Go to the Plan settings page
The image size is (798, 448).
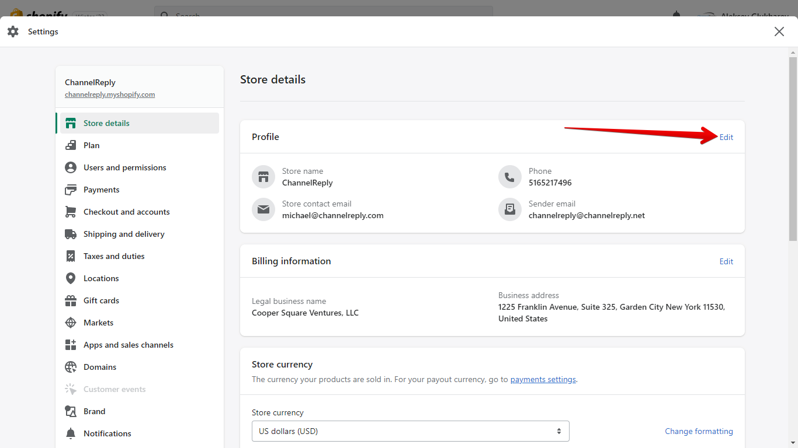pyautogui.click(x=140, y=145)
